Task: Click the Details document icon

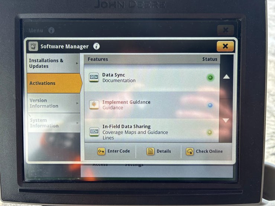Action: (150, 151)
